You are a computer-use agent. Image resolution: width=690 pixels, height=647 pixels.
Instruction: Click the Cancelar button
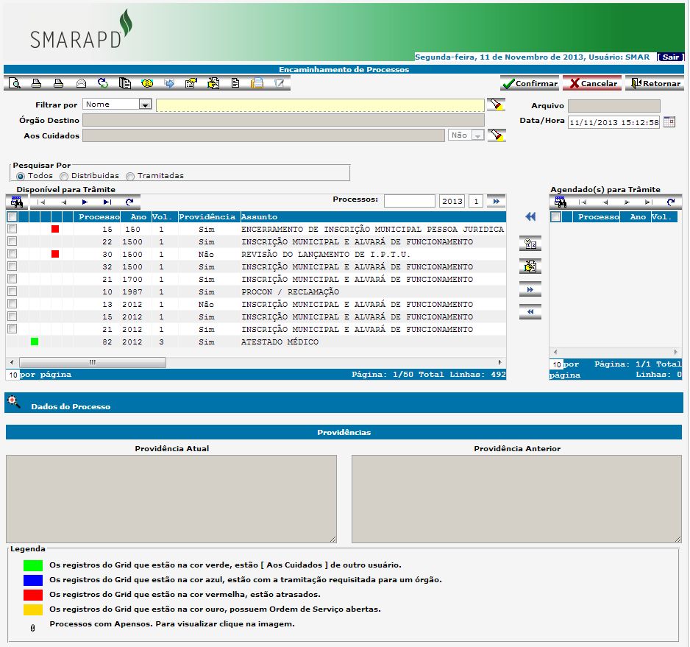(x=593, y=83)
